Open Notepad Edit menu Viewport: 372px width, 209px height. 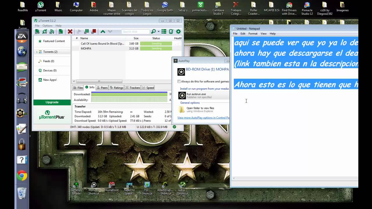click(243, 34)
